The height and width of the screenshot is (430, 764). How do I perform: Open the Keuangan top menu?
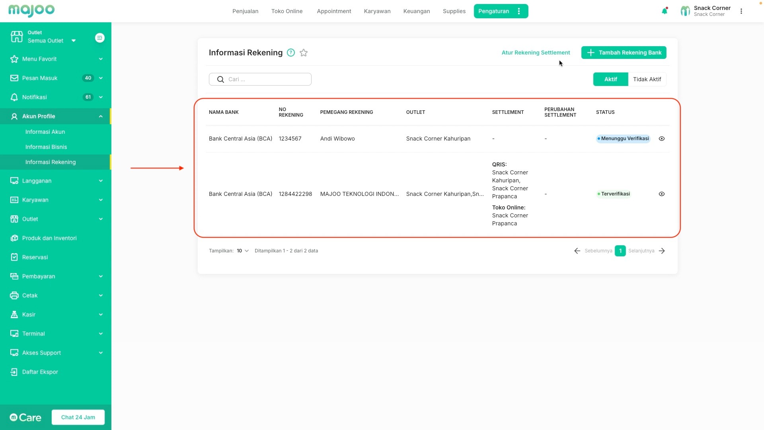click(416, 11)
